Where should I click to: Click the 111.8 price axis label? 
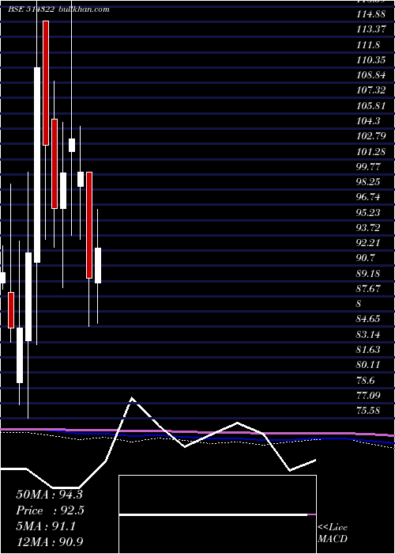point(368,44)
